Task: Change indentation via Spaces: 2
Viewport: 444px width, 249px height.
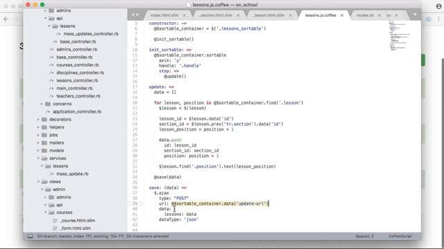Action: tap(365, 237)
